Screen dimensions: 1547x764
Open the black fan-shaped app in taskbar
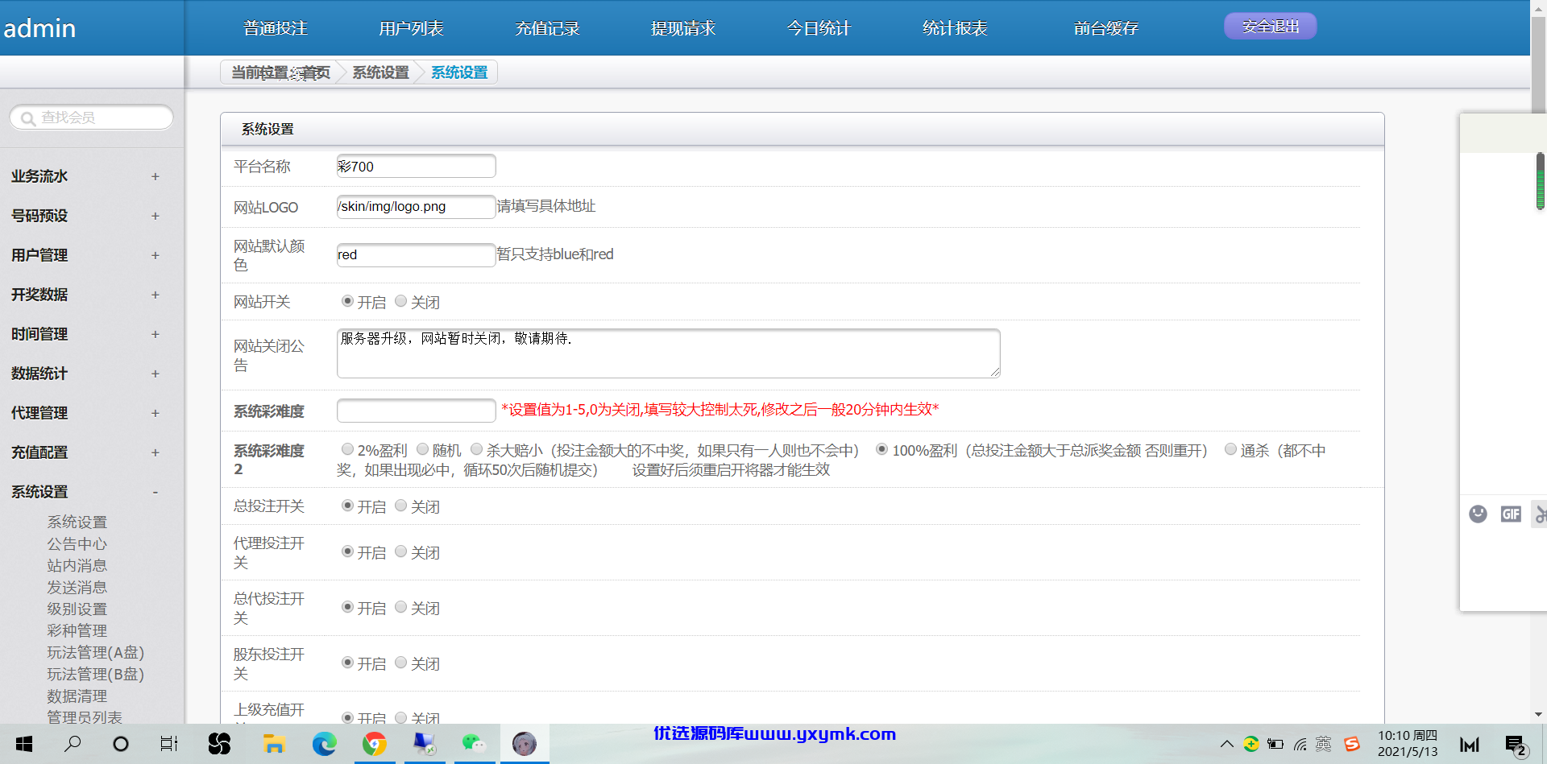click(x=219, y=744)
